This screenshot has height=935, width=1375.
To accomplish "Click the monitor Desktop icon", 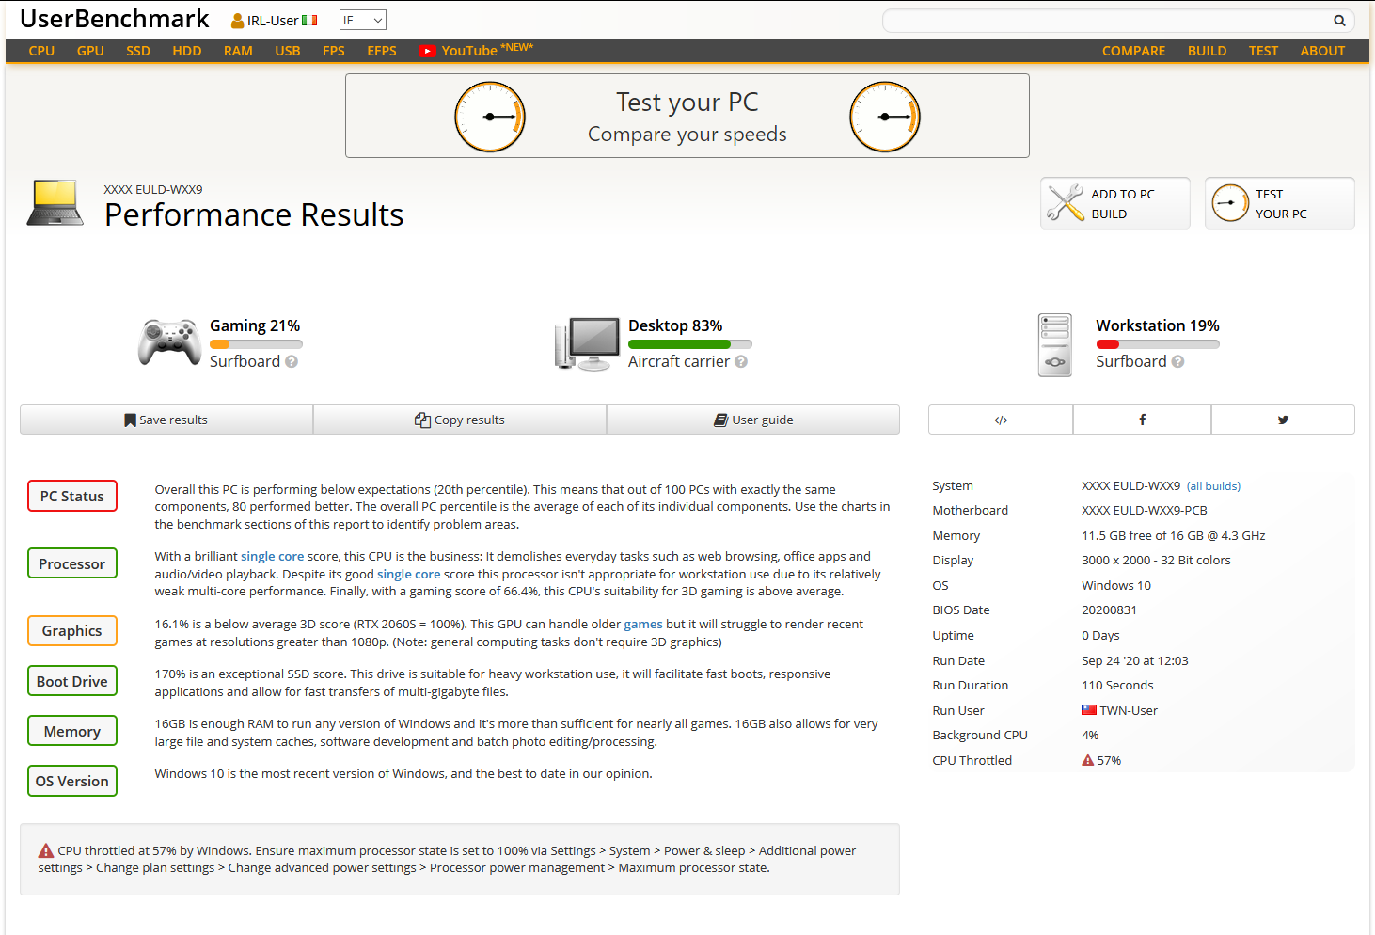I will tap(587, 344).
